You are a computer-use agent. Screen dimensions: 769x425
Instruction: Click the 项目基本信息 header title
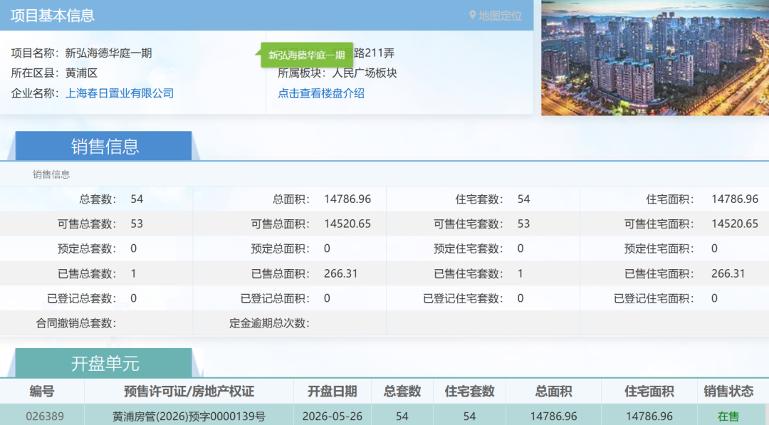coord(53,16)
